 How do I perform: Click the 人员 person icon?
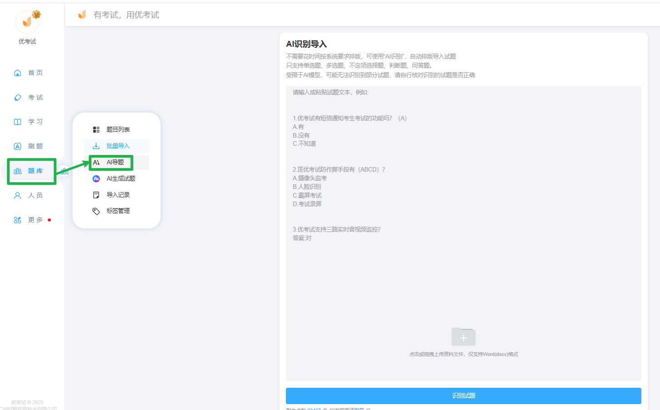click(x=18, y=195)
